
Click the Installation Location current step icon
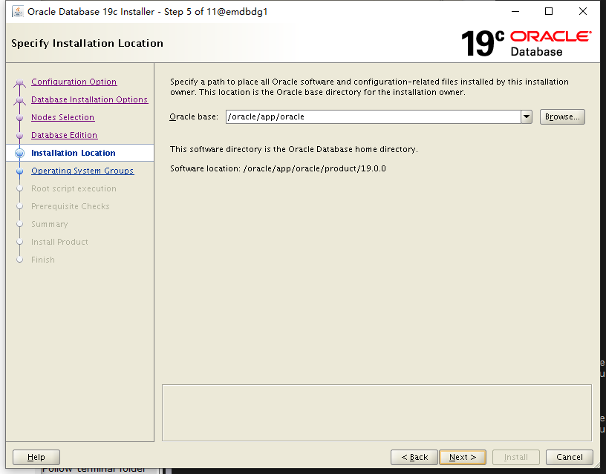coord(20,154)
